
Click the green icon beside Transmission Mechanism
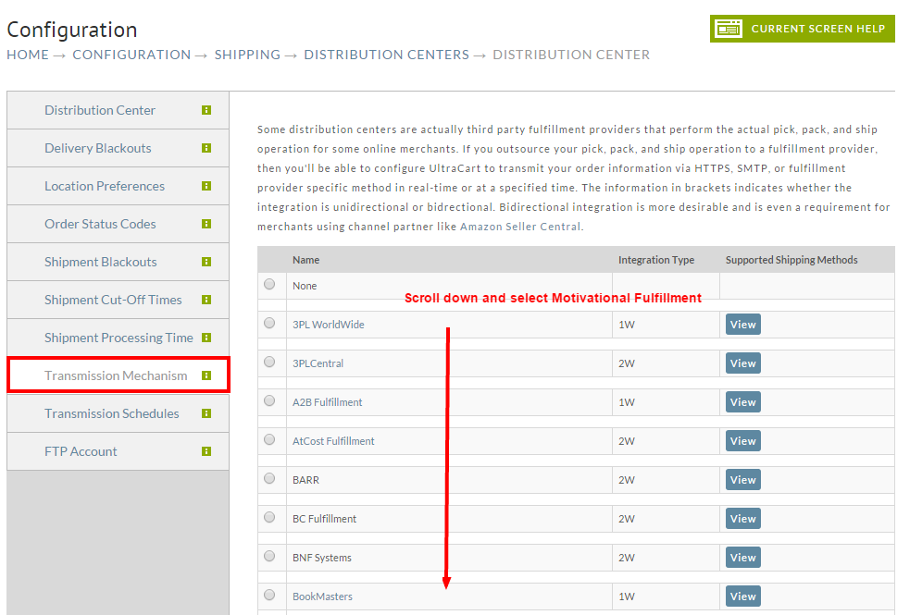[206, 375]
